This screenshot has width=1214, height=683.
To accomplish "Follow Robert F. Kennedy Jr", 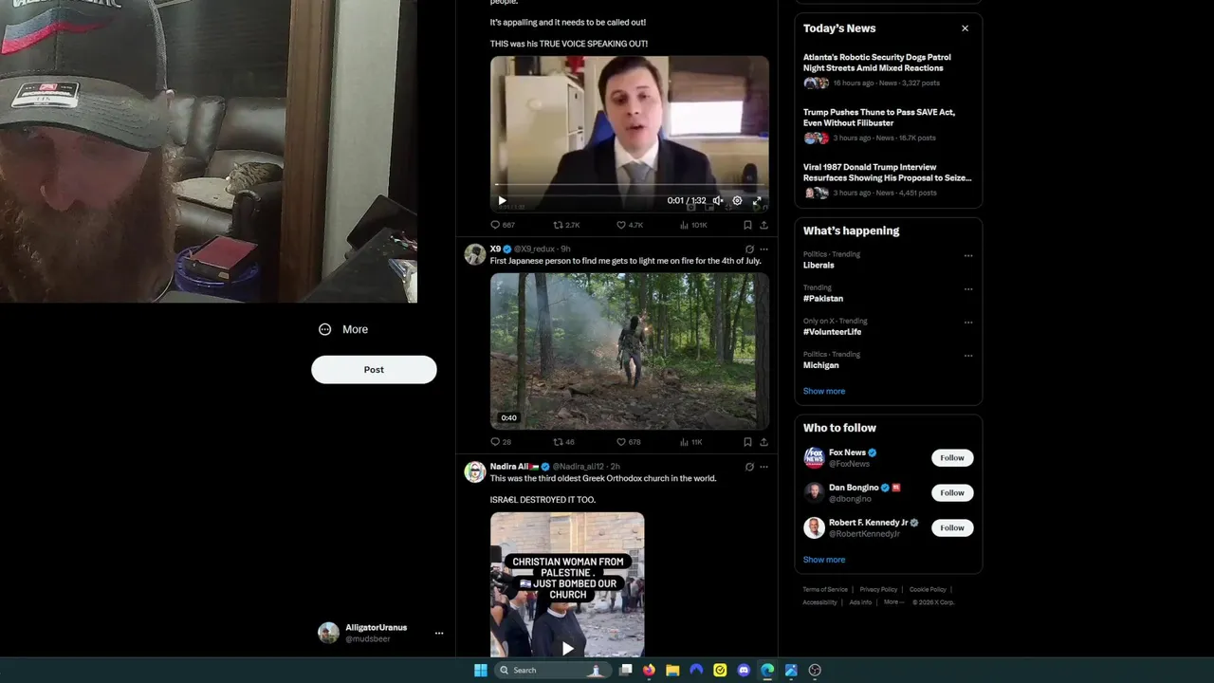I will coord(952,528).
